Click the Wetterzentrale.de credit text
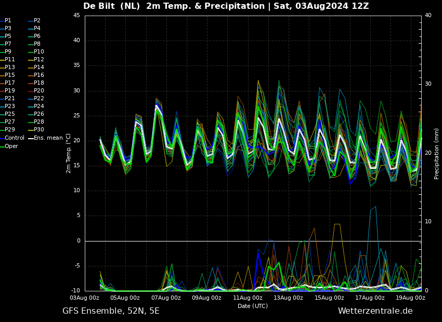Viewport: 442px width, 322px height. coord(375,311)
